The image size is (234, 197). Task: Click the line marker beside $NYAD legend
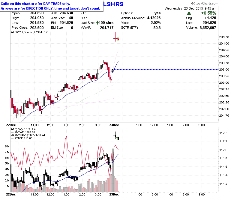[x=12, y=132]
